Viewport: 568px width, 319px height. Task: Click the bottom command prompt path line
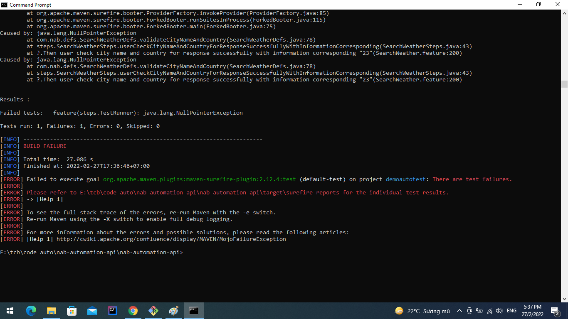[x=91, y=253]
